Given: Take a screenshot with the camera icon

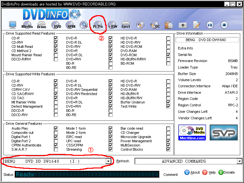Looking at the screenshot, I should 183,25.
